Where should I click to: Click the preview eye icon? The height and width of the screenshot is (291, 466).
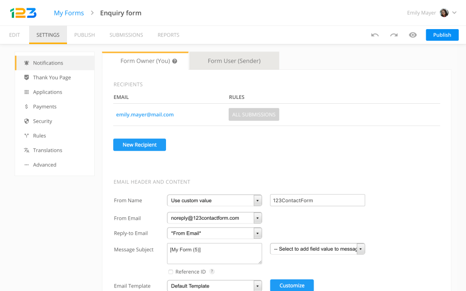click(x=413, y=35)
